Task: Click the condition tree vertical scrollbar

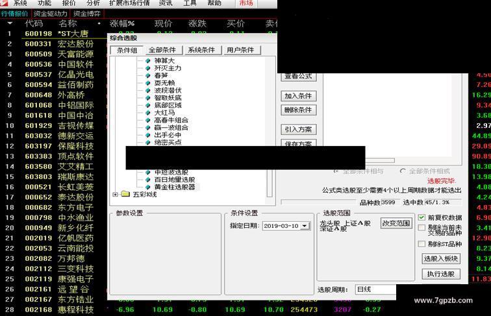Action: (x=270, y=183)
